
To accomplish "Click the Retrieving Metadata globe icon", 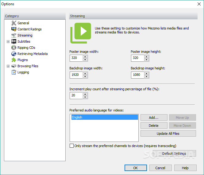I will click(14, 54).
